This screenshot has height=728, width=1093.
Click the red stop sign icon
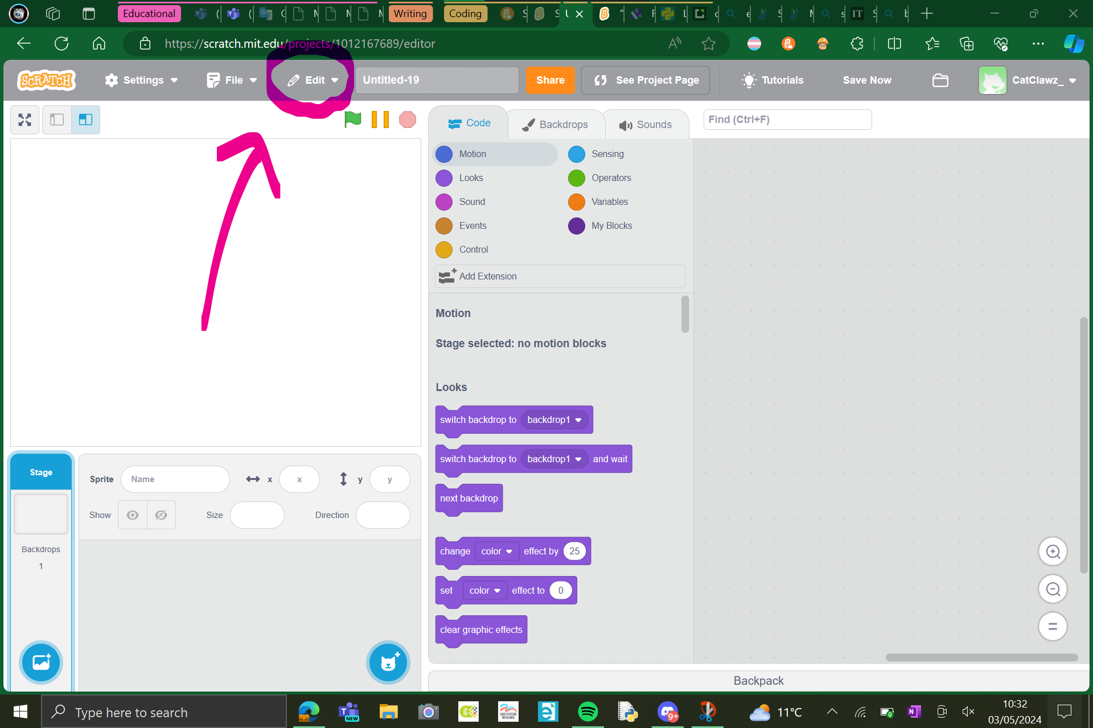(408, 120)
